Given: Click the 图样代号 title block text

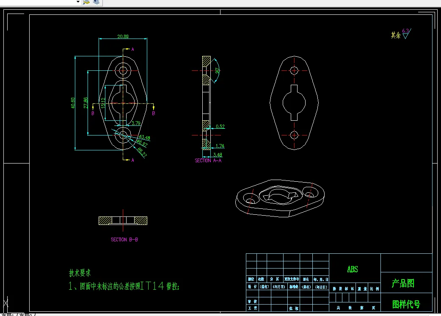Looking at the screenshot, I should pos(406,304).
